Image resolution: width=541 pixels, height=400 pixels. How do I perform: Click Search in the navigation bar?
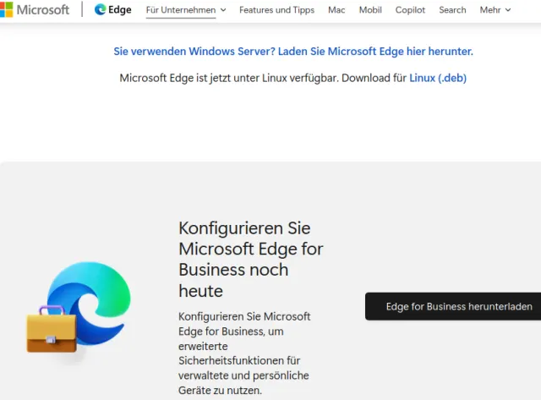[x=452, y=10]
